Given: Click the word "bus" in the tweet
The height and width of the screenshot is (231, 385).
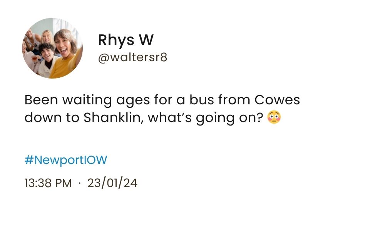Looking at the screenshot, I should coord(201,100).
